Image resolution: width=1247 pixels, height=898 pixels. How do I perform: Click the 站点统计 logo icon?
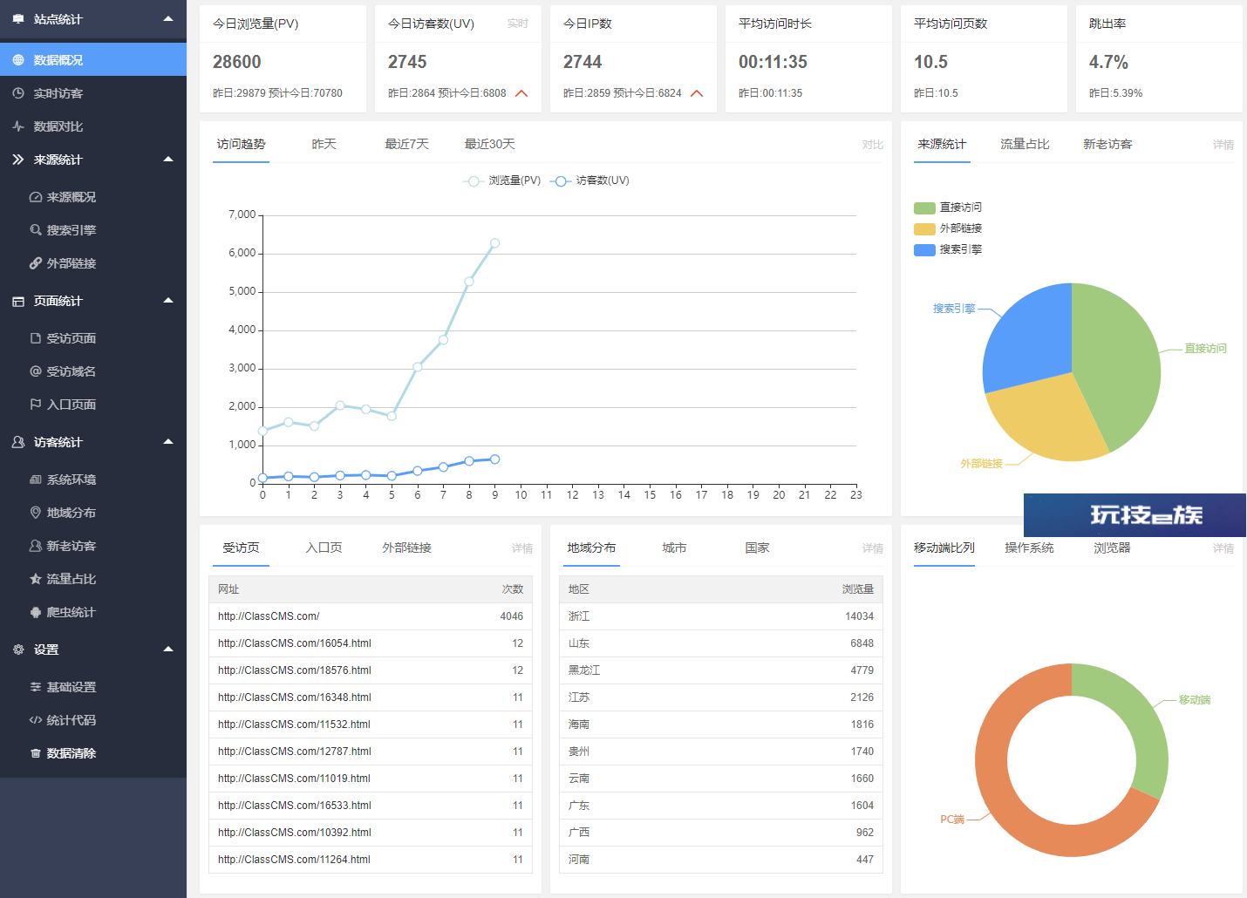click(18, 19)
